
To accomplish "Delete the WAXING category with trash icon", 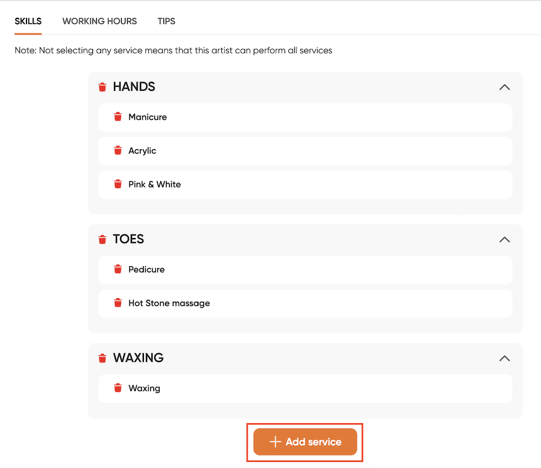I will [x=102, y=358].
